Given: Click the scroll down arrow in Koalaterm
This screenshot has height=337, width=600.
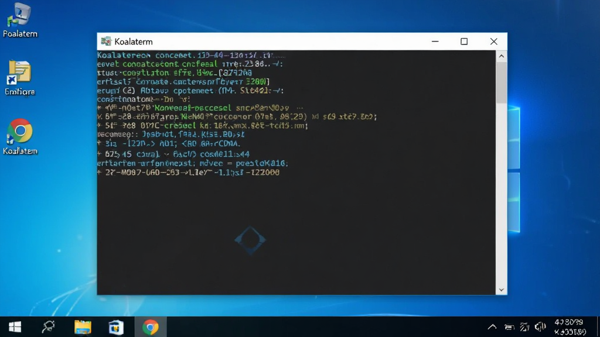Looking at the screenshot, I should [502, 290].
